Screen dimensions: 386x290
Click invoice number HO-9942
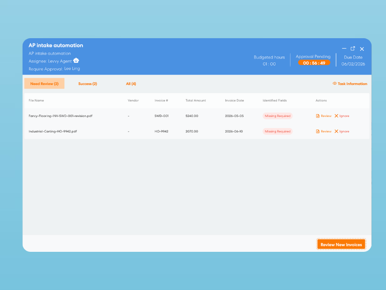161,131
